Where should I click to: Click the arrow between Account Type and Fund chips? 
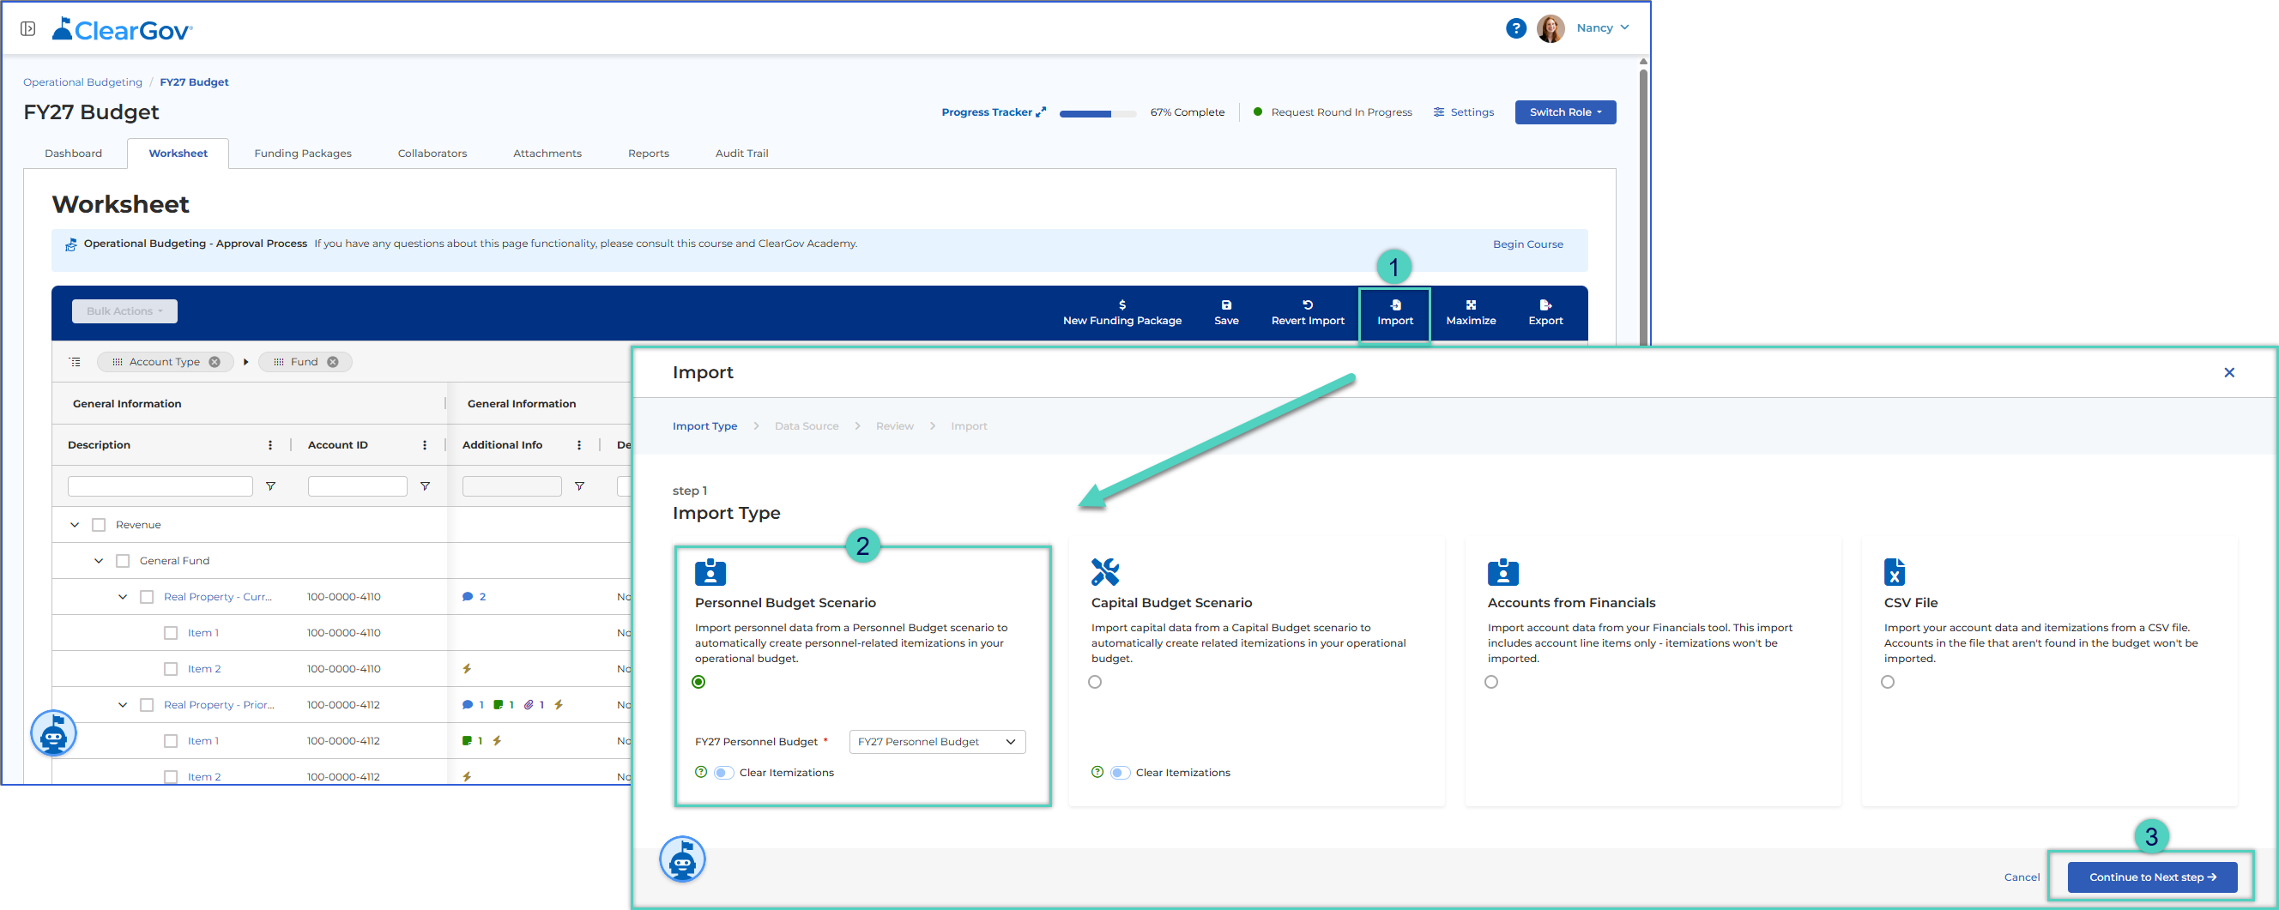tap(246, 362)
